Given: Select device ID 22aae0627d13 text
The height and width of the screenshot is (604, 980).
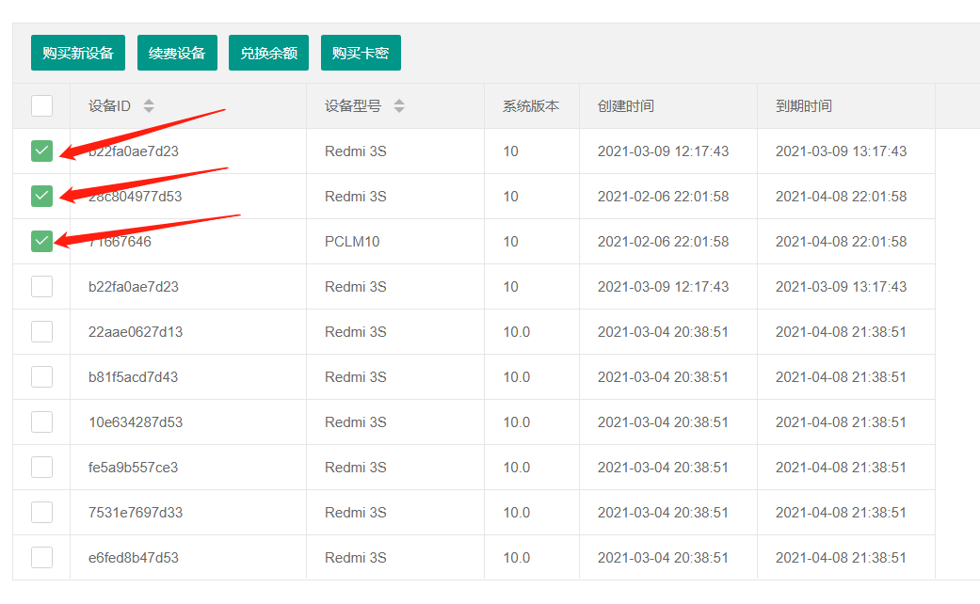Looking at the screenshot, I should (136, 332).
